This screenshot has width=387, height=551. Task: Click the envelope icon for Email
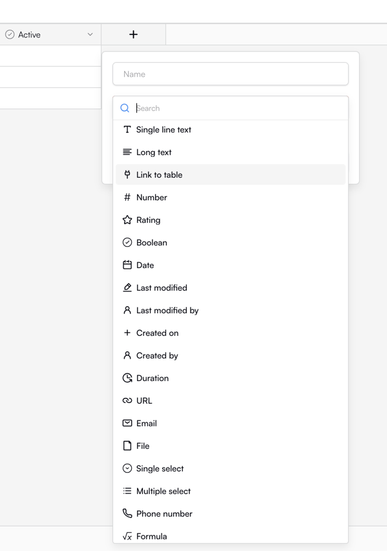127,423
